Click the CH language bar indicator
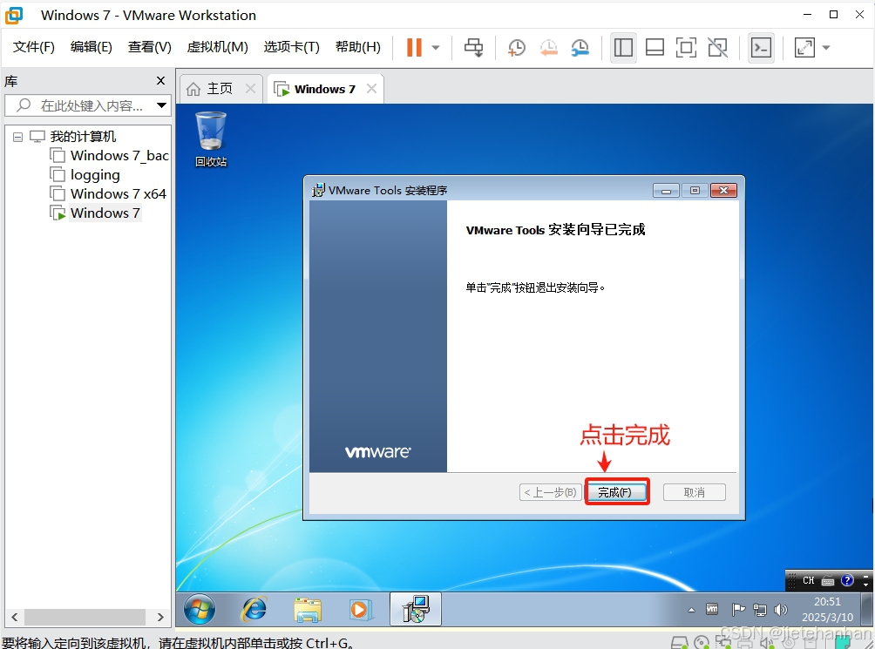 [x=808, y=580]
